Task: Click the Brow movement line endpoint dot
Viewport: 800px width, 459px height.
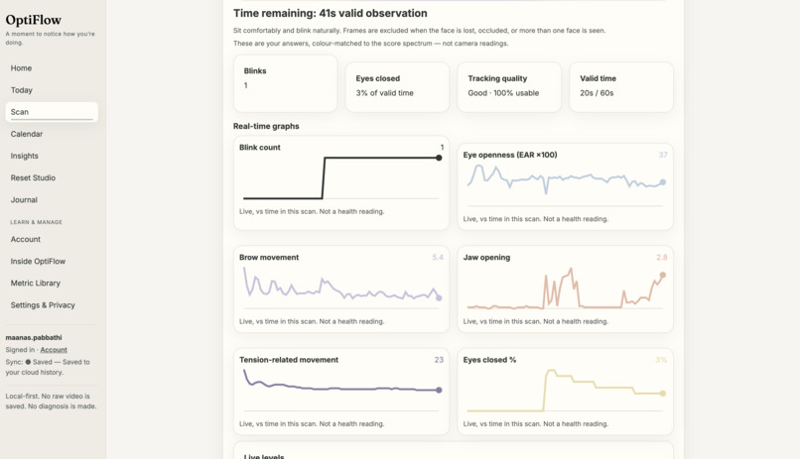Action: (x=439, y=298)
